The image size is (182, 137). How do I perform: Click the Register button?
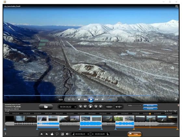(150, 109)
